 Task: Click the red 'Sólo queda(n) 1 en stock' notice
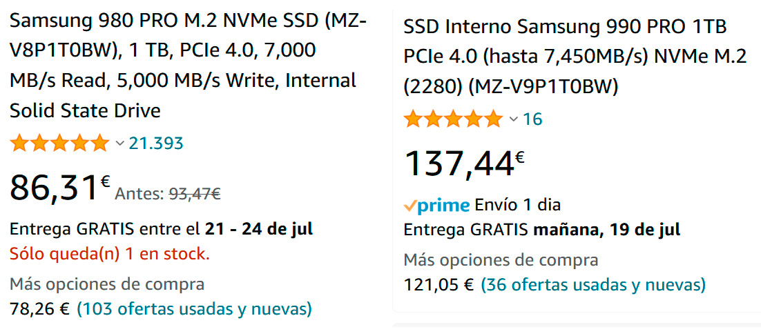coord(109,254)
